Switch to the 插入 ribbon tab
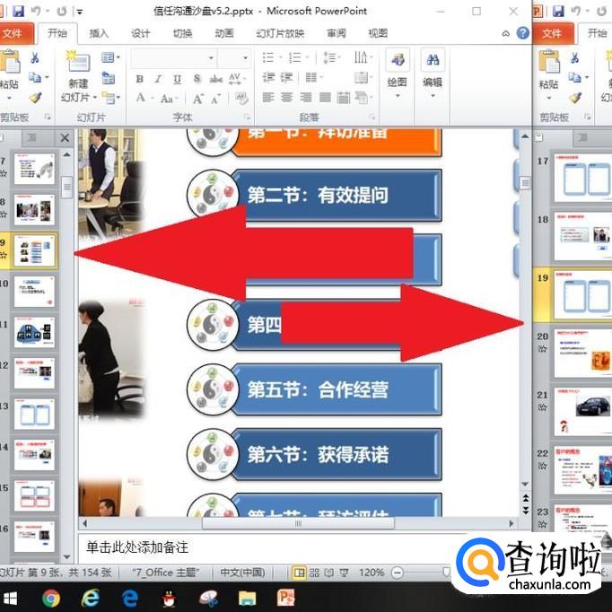This screenshot has width=612, height=612. coord(99,33)
